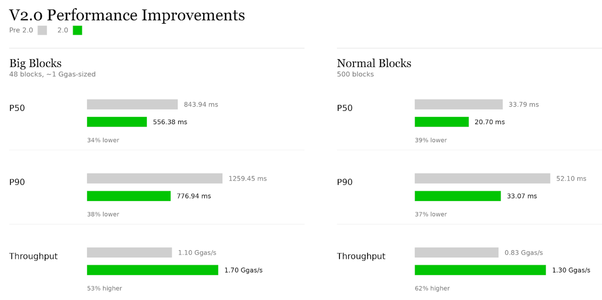
Task: Click the Normal Blocks P50 grey bar
Action: 459,104
